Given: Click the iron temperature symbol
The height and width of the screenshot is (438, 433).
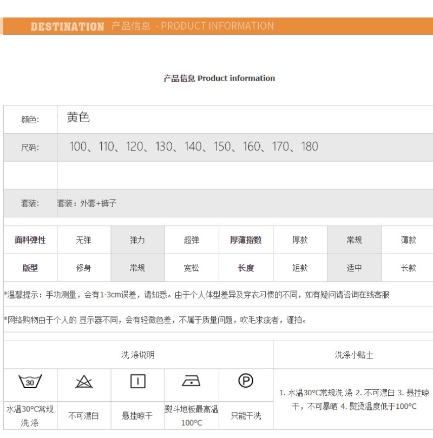Looking at the screenshot, I should tap(192, 382).
